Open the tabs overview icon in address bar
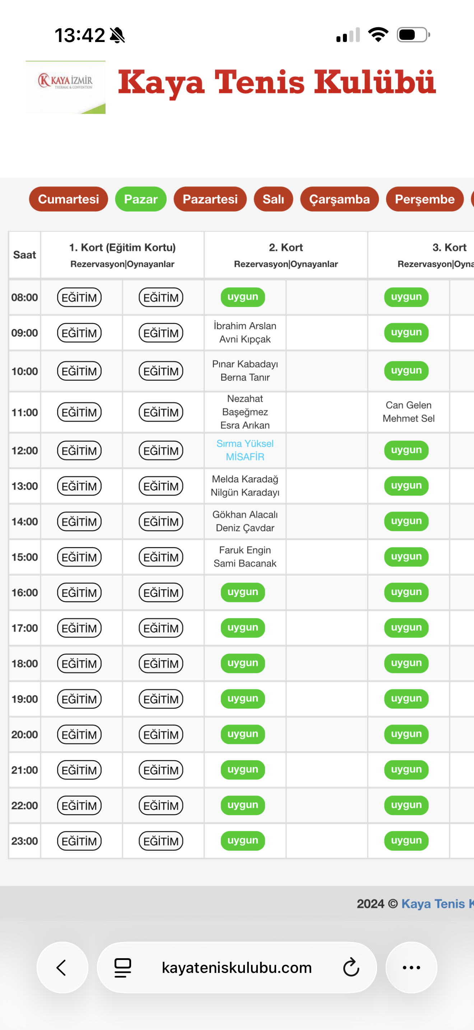 123,968
